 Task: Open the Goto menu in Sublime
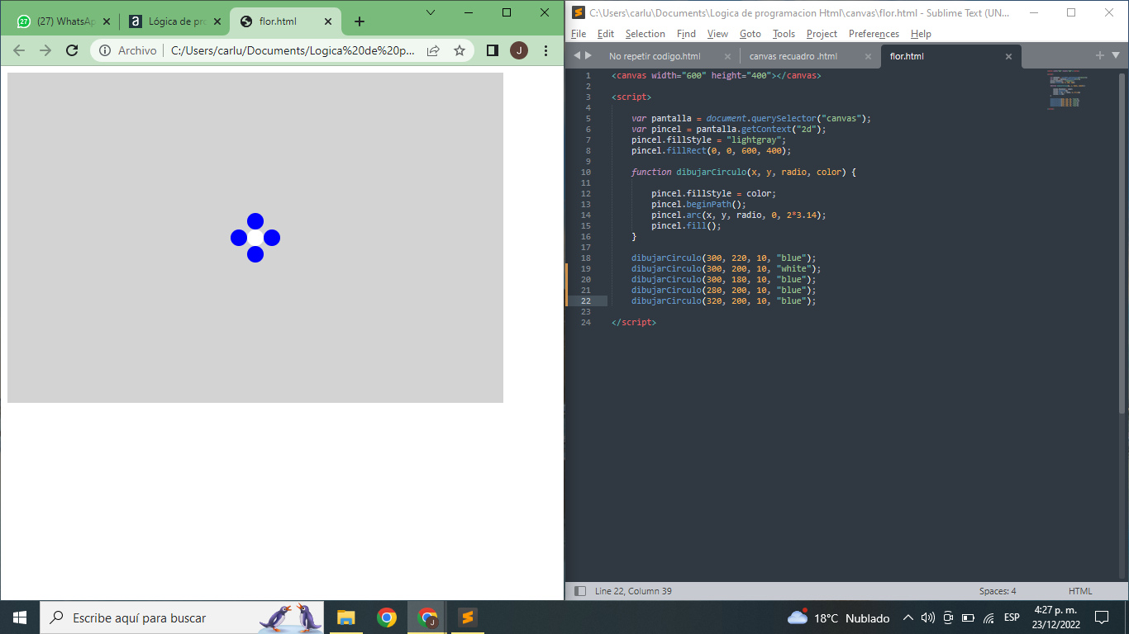(x=750, y=34)
